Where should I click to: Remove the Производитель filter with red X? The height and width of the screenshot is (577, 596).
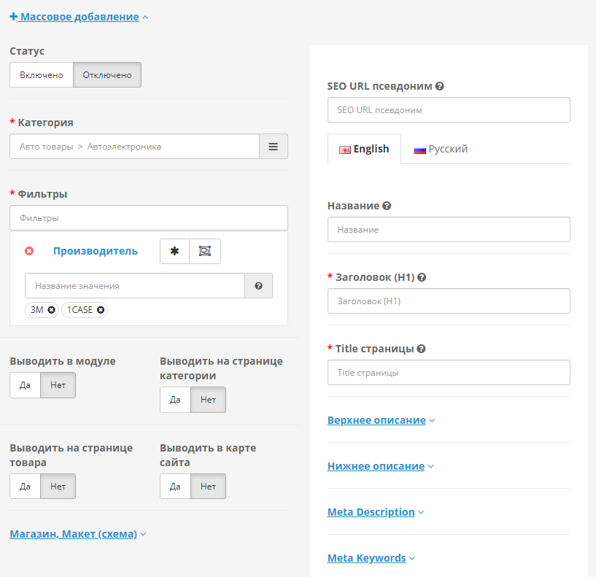tap(29, 251)
